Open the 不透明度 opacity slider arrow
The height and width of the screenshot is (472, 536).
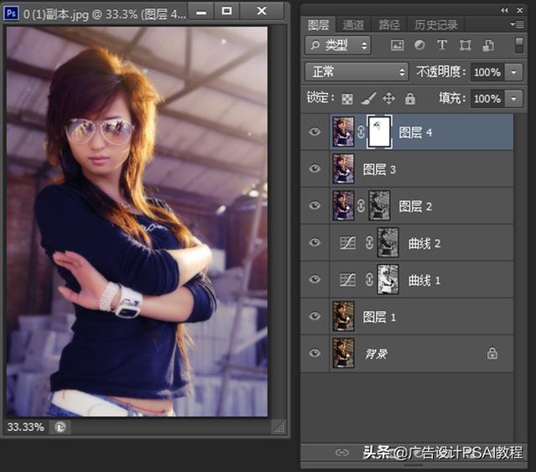pyautogui.click(x=514, y=72)
